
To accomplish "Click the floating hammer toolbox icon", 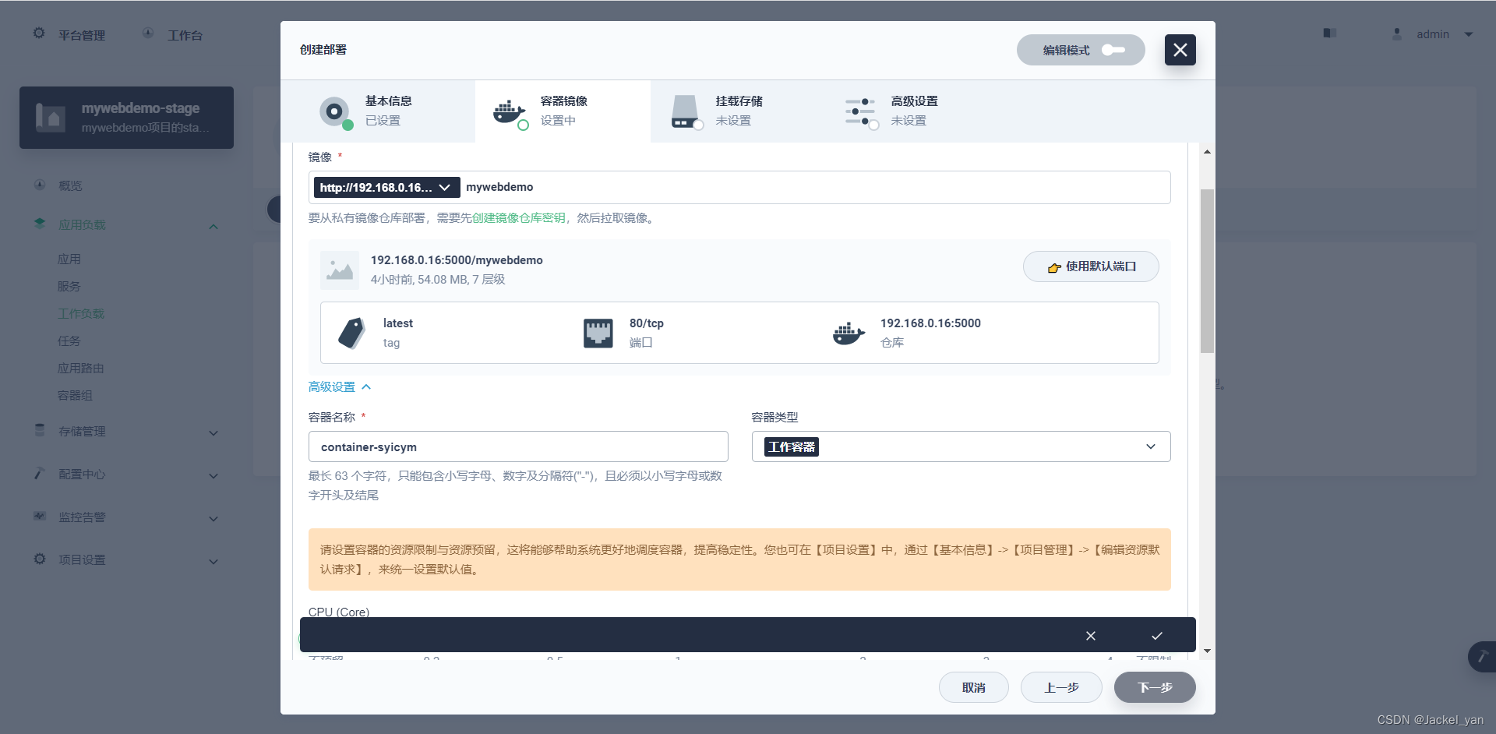I will pos(1482,656).
